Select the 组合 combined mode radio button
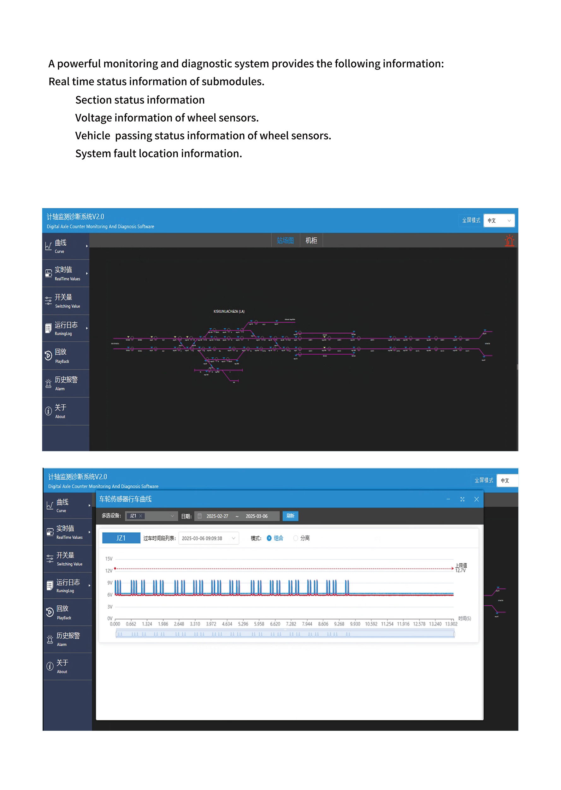The height and width of the screenshot is (790, 561). pos(269,538)
